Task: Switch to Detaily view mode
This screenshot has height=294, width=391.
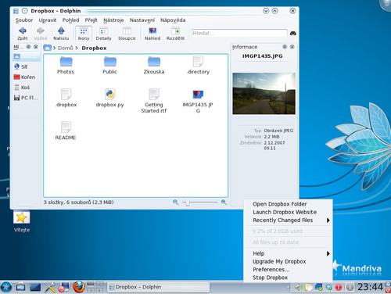Action: pos(103,34)
